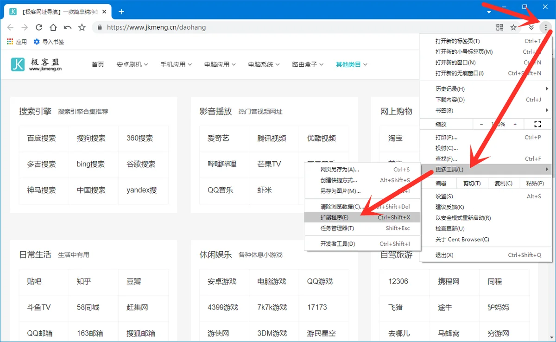
Task: Click the 导入书签 gear bookmark
Action: click(x=49, y=42)
